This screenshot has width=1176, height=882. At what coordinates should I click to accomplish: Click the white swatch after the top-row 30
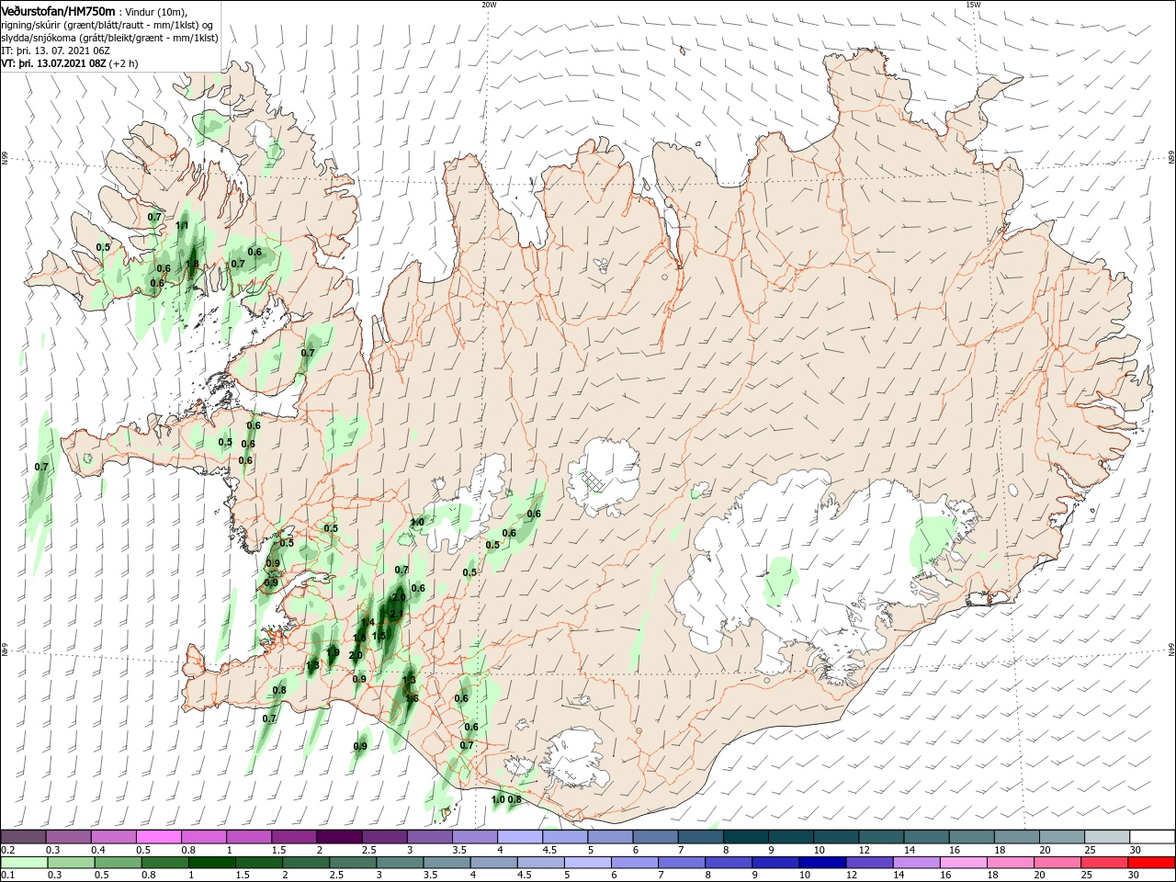click(1151, 836)
